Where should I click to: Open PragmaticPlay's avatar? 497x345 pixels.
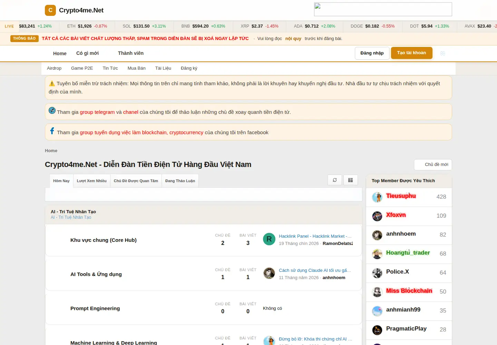377,330
